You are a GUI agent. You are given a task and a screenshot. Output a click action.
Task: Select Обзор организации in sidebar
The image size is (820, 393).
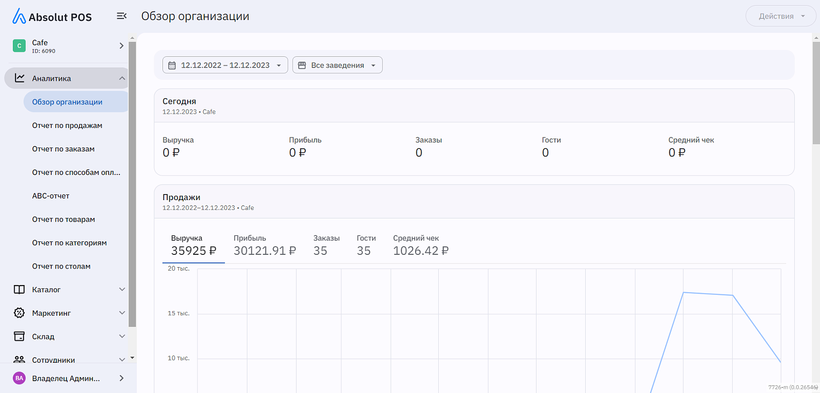[75, 102]
